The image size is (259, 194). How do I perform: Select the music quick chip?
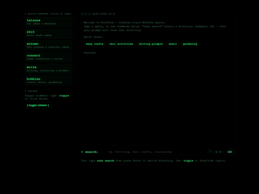pyautogui.click(x=173, y=44)
